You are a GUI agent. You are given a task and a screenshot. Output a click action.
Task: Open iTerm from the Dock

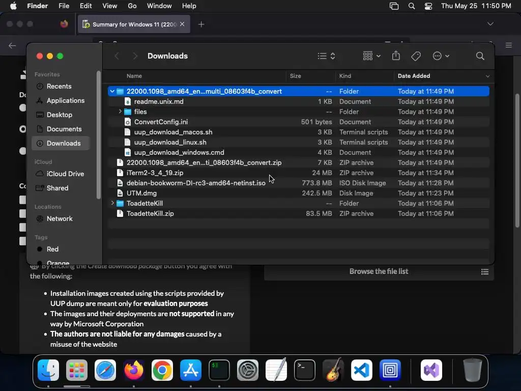219,370
